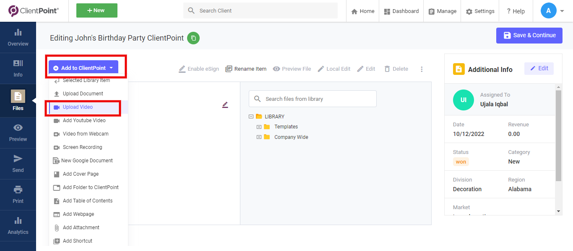Viewport: 573px width, 251px height.
Task: Expand the account dropdown arrow
Action: [x=562, y=11]
